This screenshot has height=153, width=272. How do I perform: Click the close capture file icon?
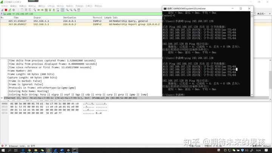26,10
